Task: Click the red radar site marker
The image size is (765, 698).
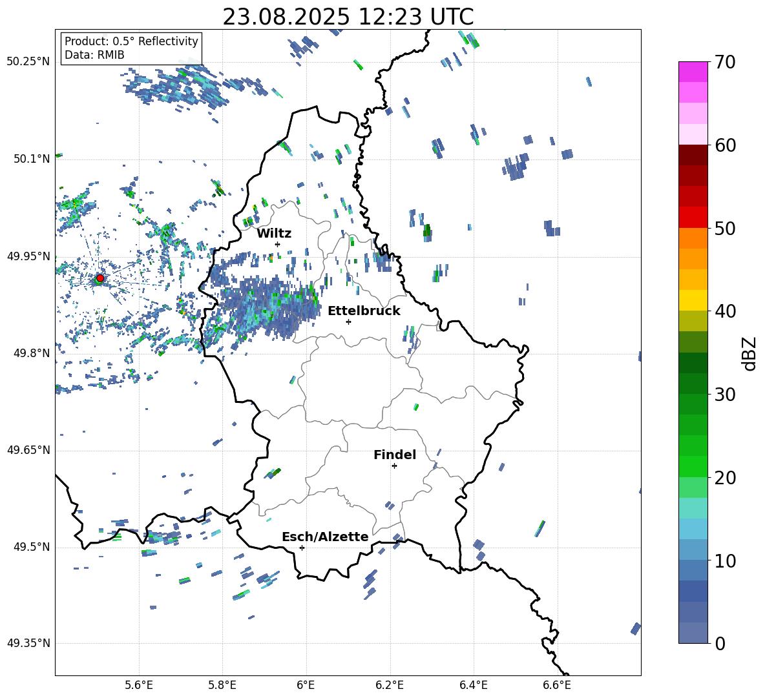Action: [100, 278]
